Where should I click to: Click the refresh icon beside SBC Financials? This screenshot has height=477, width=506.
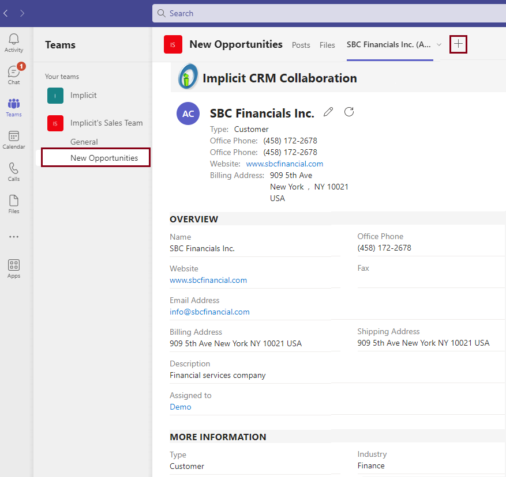[x=349, y=112]
